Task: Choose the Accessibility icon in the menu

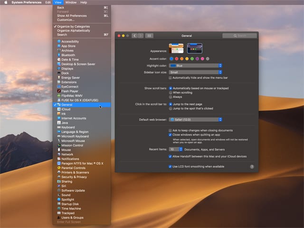Action: (x=59, y=42)
